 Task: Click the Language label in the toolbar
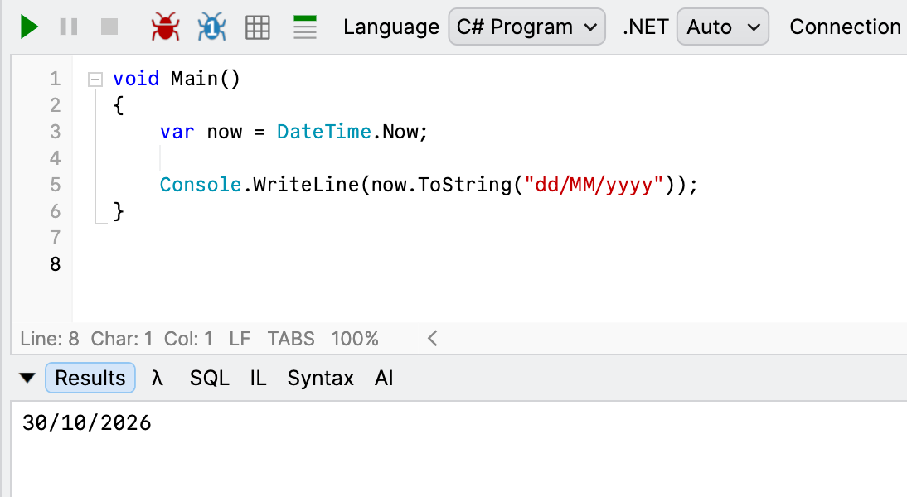[x=391, y=27]
